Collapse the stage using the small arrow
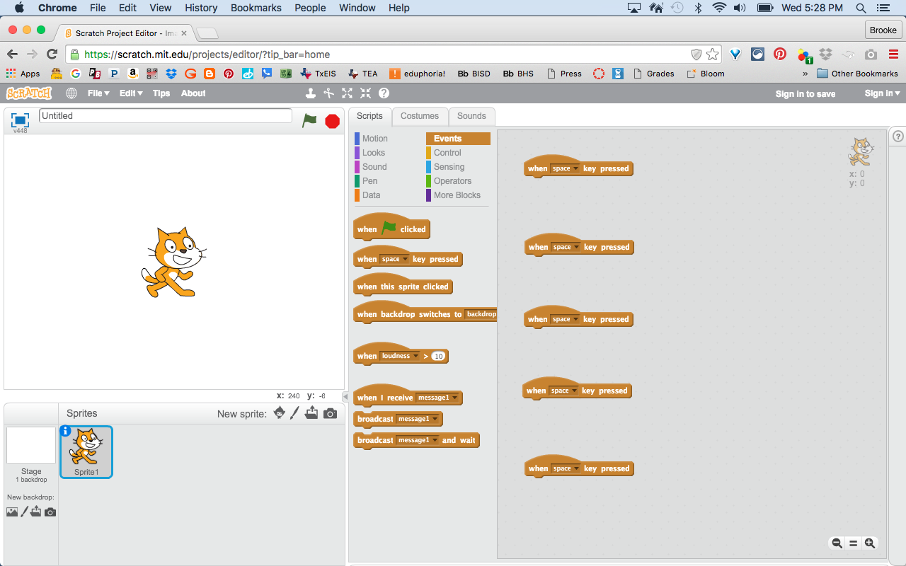 (345, 396)
